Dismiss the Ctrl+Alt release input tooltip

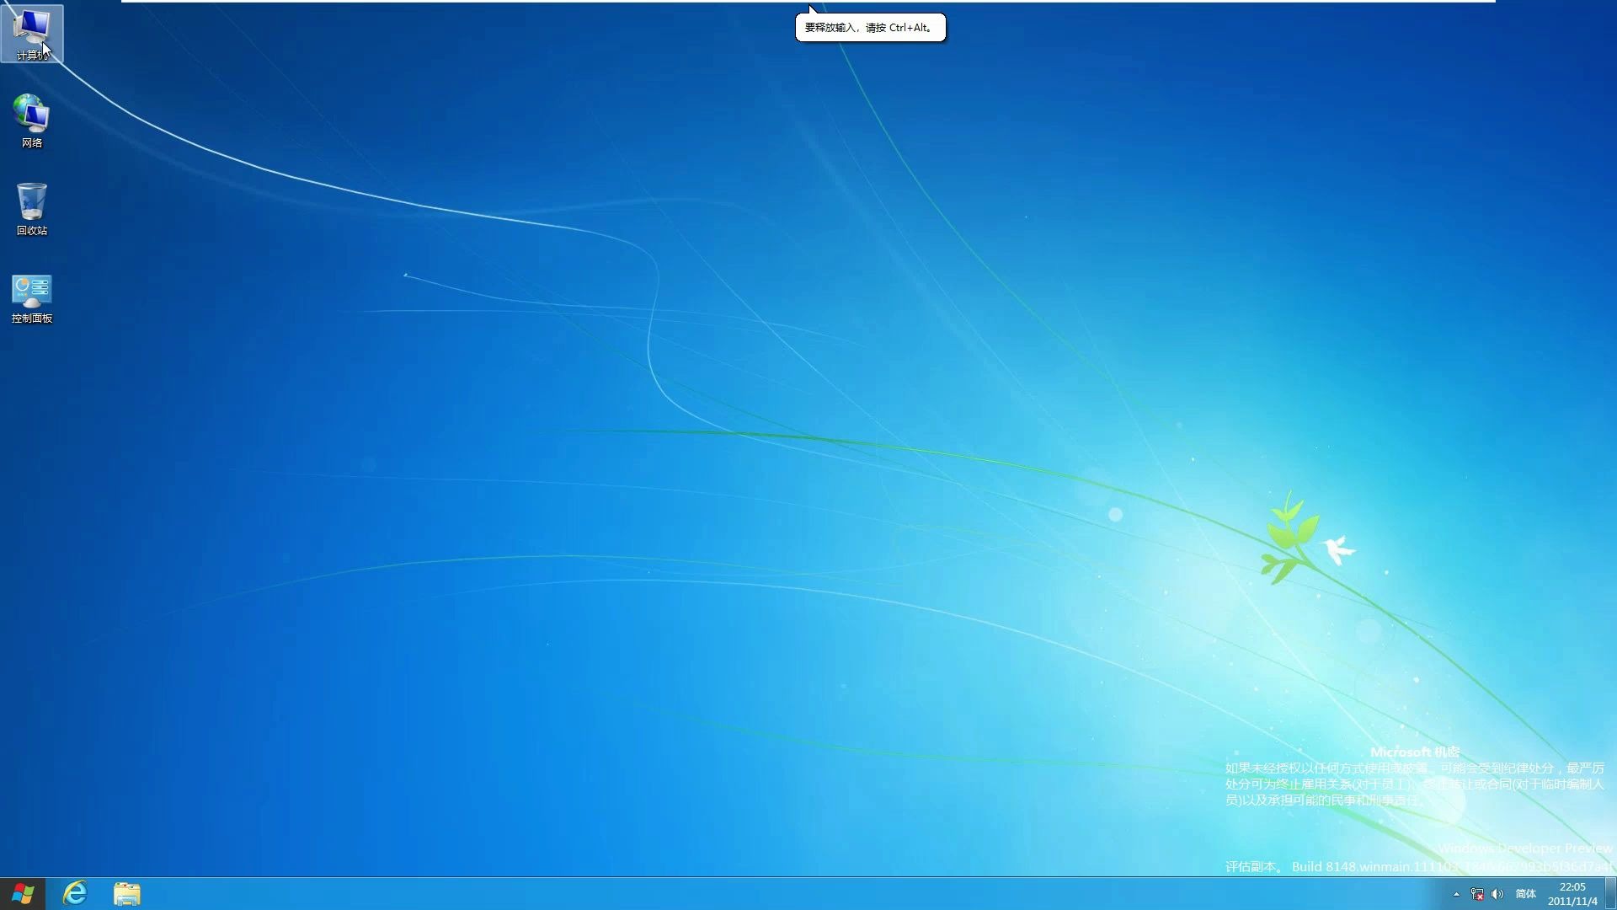point(870,27)
